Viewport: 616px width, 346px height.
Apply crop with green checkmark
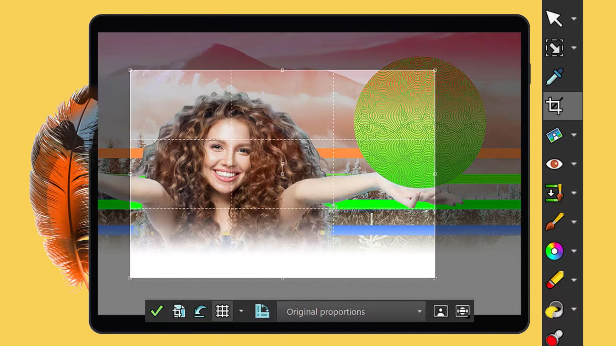point(157,311)
